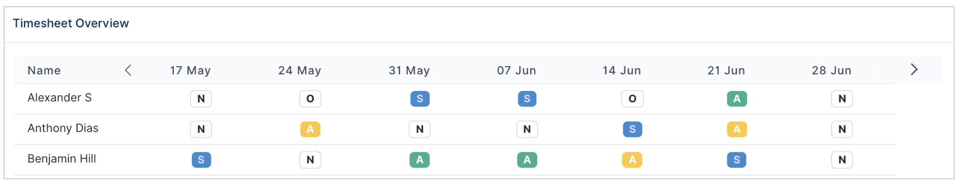966x187 pixels.
Task: Open the Anthony Dias employee row
Action: click(x=455, y=129)
